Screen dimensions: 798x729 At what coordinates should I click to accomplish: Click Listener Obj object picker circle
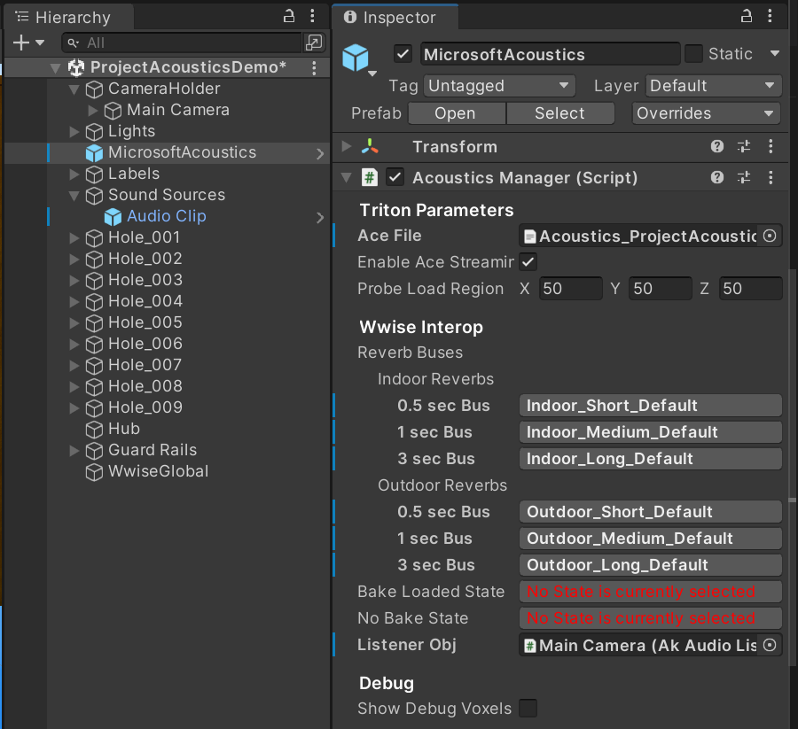[x=770, y=645]
